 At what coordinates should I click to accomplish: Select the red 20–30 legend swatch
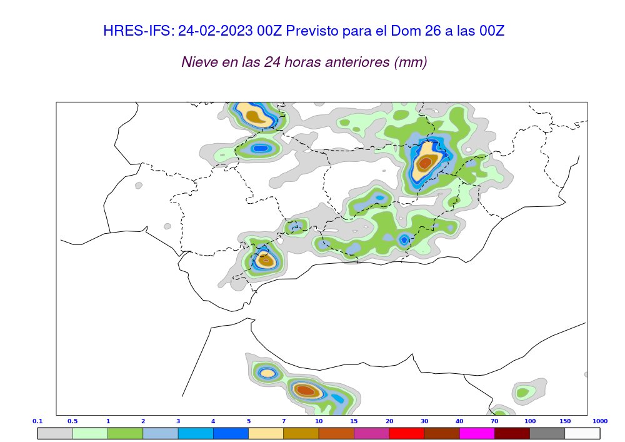click(407, 433)
